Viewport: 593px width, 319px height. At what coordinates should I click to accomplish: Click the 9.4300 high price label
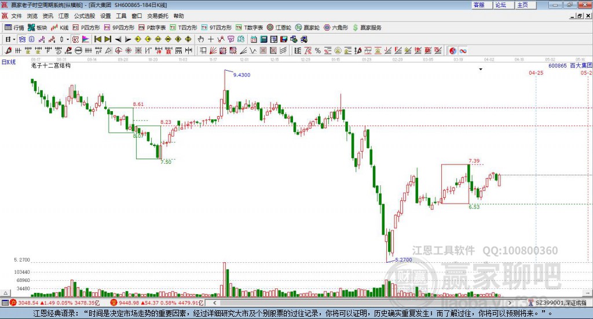[x=241, y=75]
